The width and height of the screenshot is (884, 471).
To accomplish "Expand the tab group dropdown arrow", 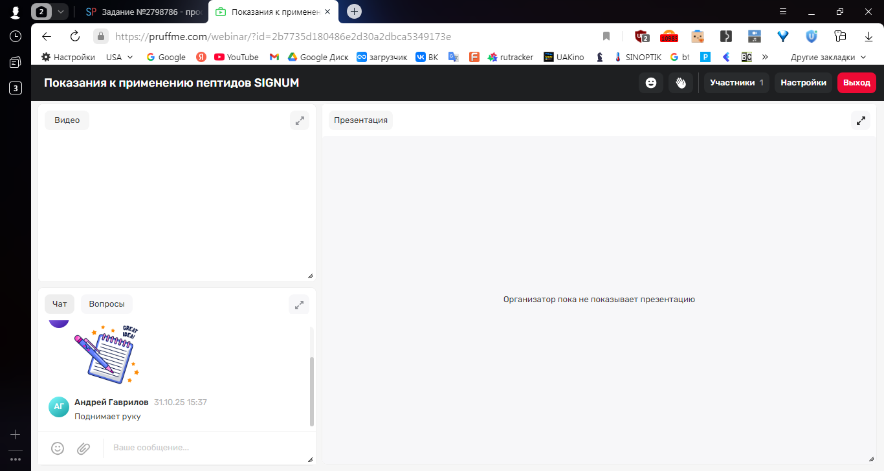I will coord(61,12).
